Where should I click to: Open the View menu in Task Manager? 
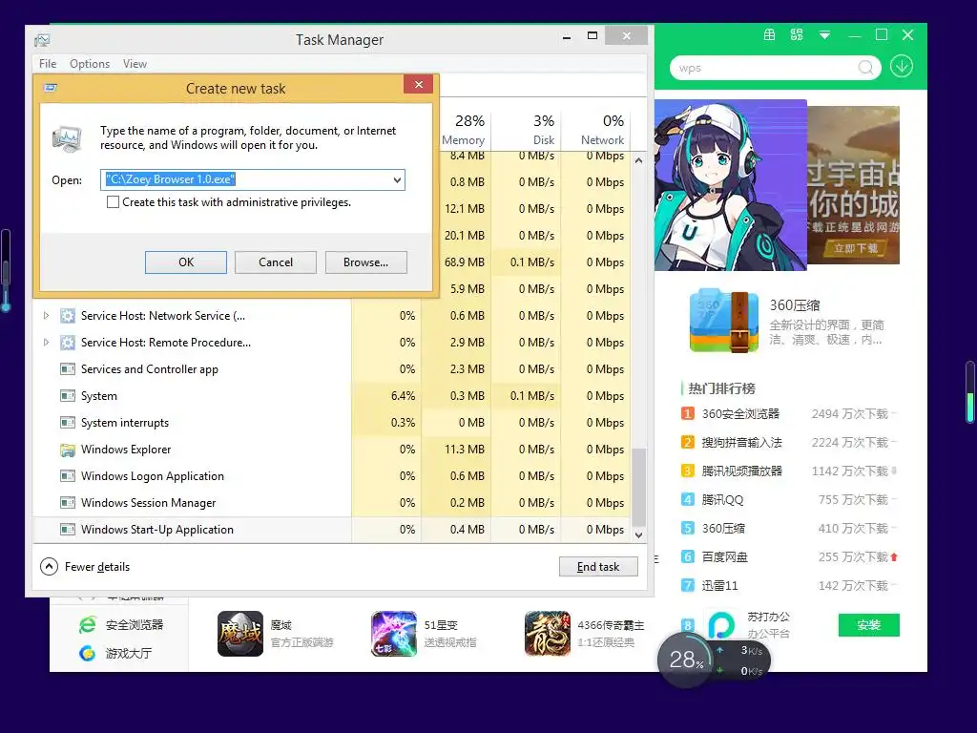(135, 64)
